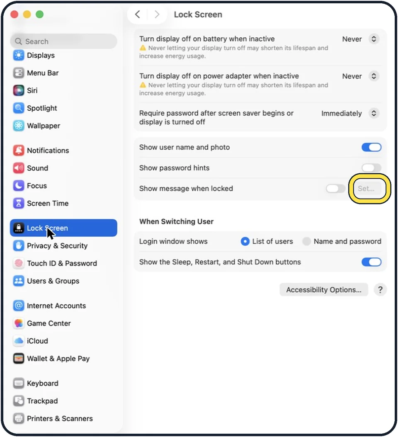The image size is (398, 437).
Task: Click the Lock Screen sidebar icon
Action: 19,228
